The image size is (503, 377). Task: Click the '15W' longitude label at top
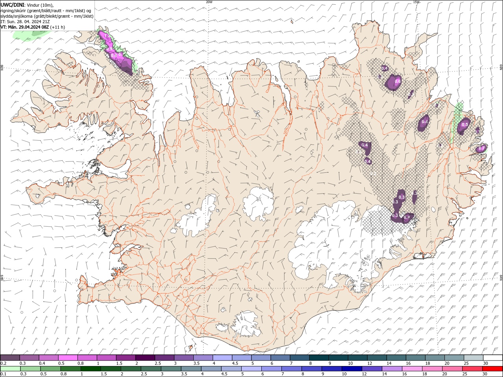416,2
